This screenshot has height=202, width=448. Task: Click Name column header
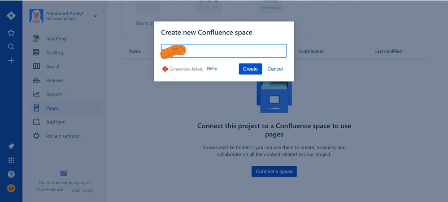pos(135,51)
